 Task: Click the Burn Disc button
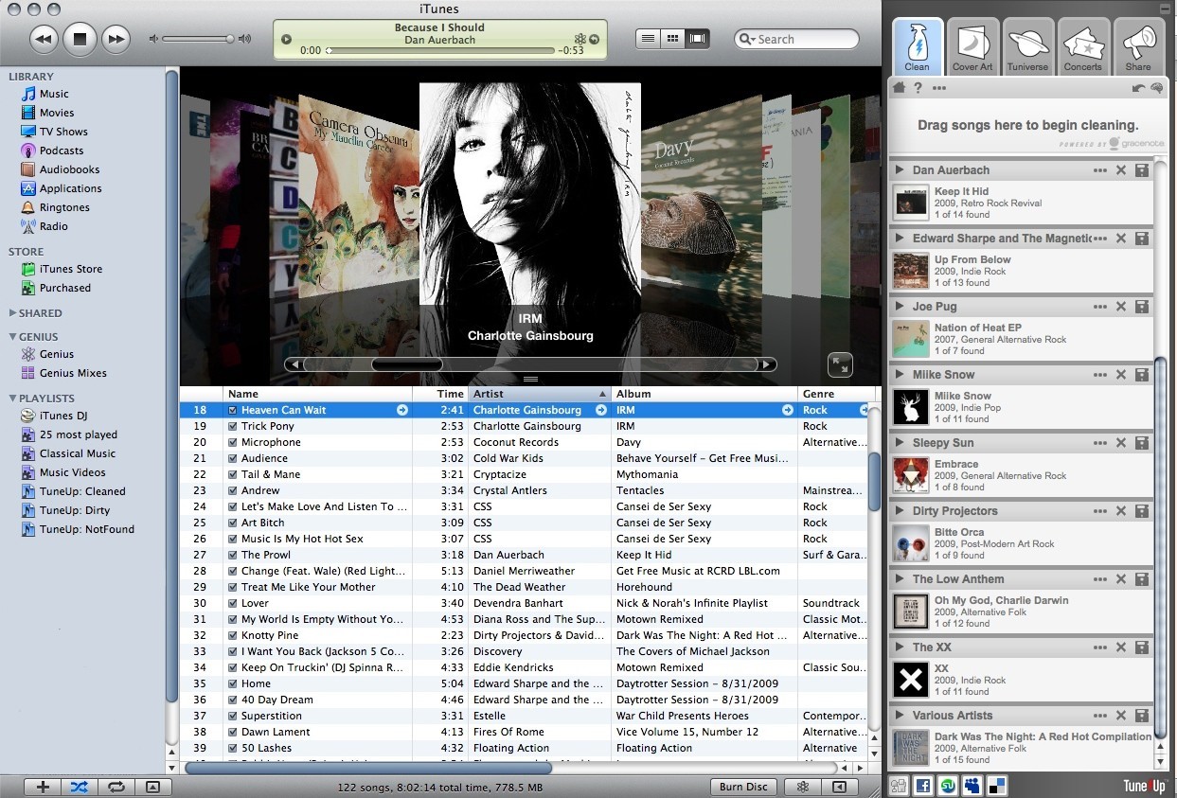coord(743,787)
